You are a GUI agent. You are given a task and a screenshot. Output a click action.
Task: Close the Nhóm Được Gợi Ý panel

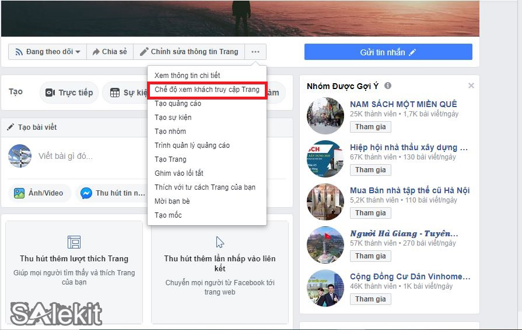[x=471, y=86]
